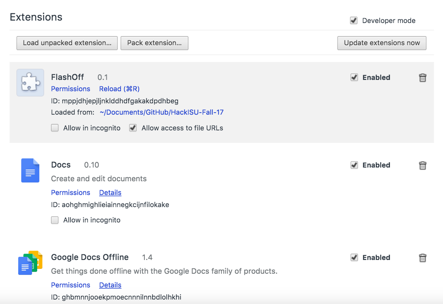Toggle the Developer mode checkbox
The image size is (443, 304).
click(354, 21)
